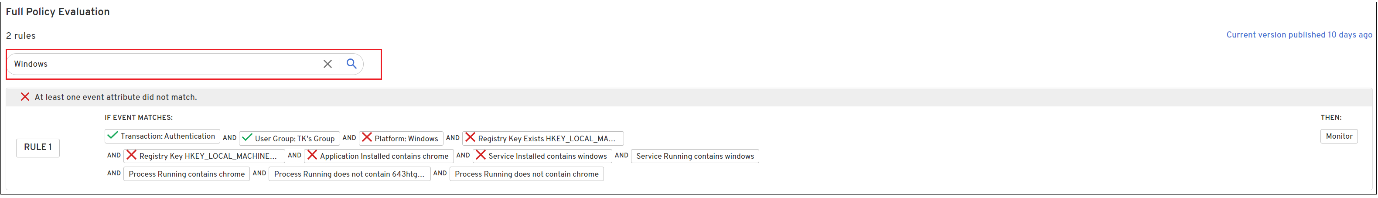
Task: Click the Monitor action button
Action: [1338, 137]
